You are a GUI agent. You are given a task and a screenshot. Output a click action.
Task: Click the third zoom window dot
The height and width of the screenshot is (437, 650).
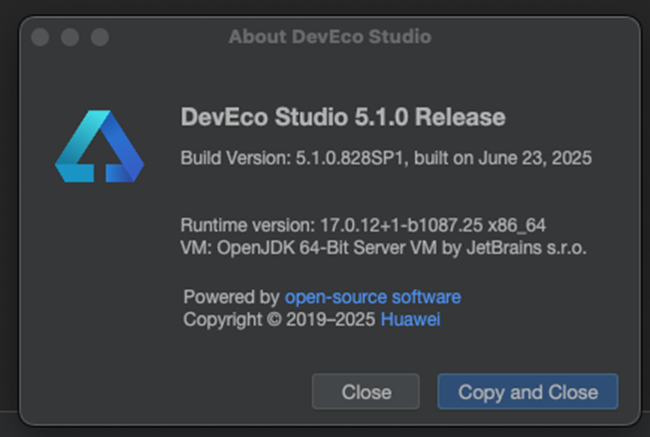coord(100,37)
